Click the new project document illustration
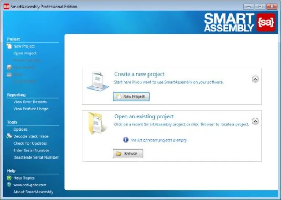Viewport: 281px width, 200px height. coord(98,81)
